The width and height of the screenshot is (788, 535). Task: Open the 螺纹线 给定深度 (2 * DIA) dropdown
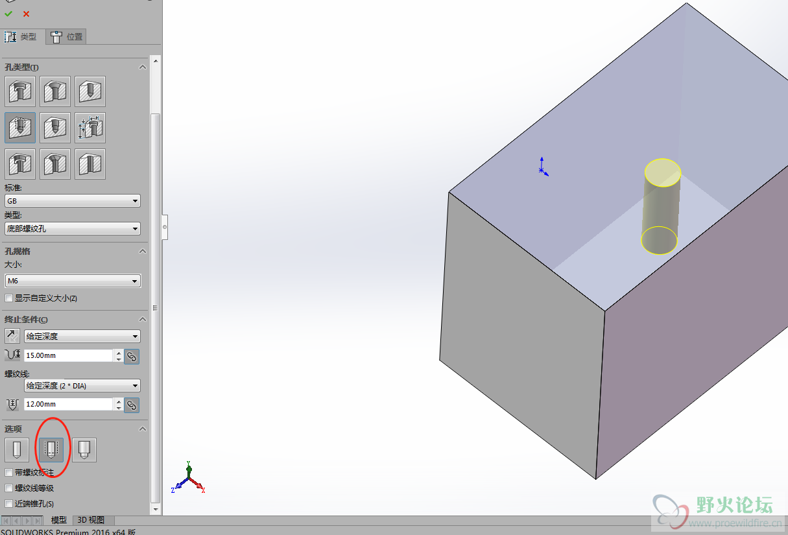point(82,385)
